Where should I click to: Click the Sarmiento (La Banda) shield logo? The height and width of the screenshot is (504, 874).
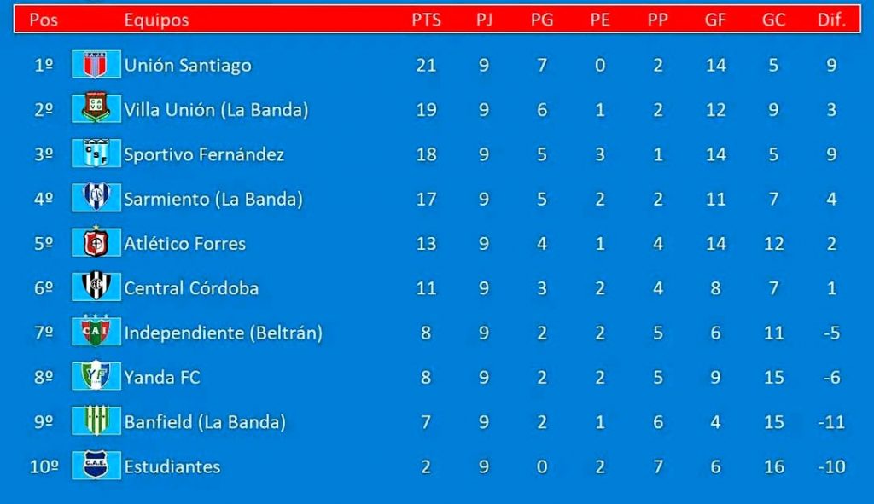96,198
